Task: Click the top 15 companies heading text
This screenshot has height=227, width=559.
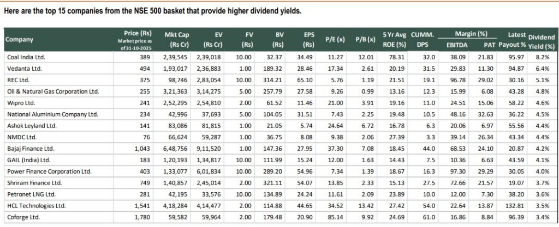Action: point(153,11)
